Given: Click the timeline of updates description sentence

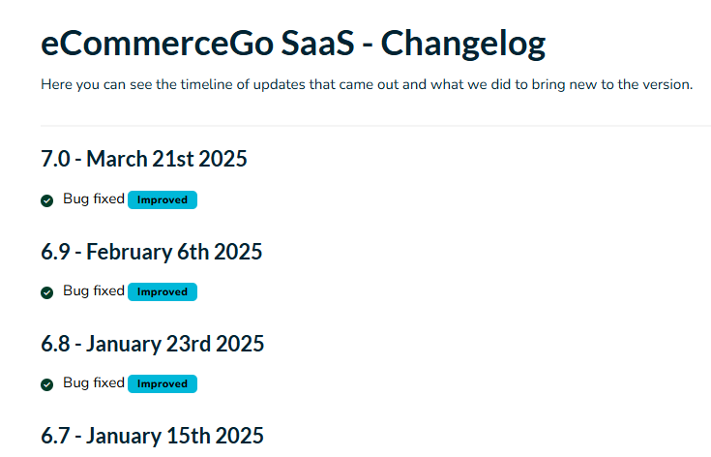Looking at the screenshot, I should click(367, 84).
